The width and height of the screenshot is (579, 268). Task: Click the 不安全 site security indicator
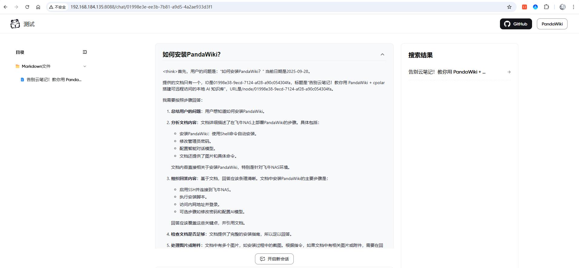click(x=58, y=7)
